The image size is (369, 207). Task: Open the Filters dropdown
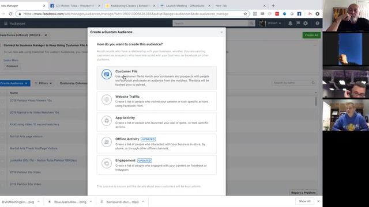(x=44, y=83)
